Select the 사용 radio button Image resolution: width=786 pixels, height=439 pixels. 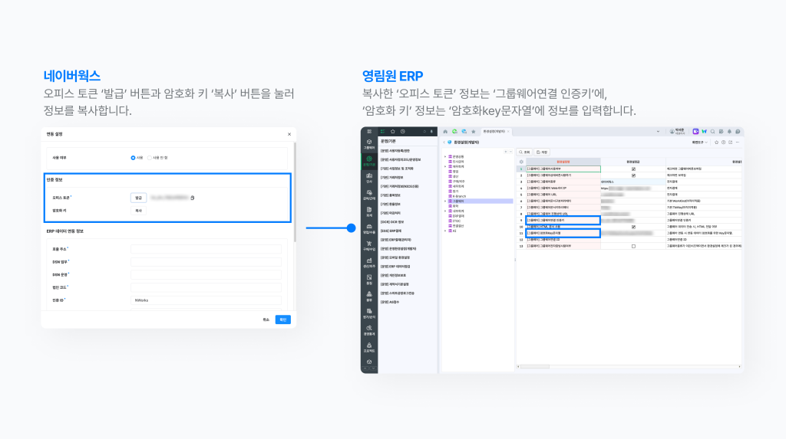pos(133,158)
